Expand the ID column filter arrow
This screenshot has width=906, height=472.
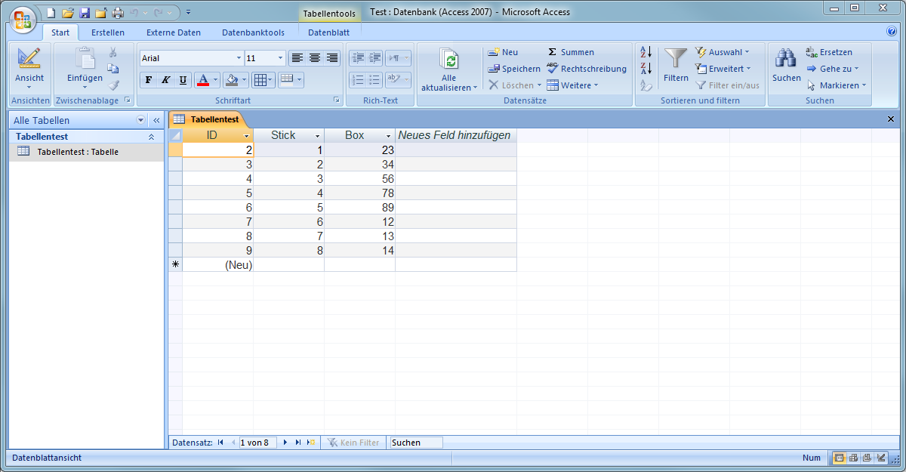click(246, 136)
